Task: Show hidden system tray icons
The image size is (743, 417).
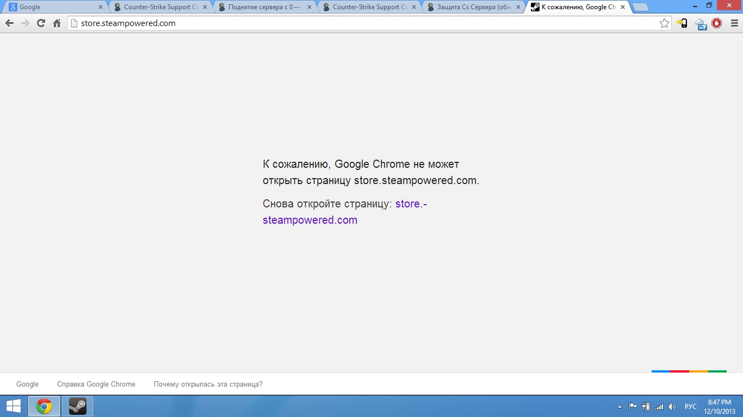Action: (619, 407)
